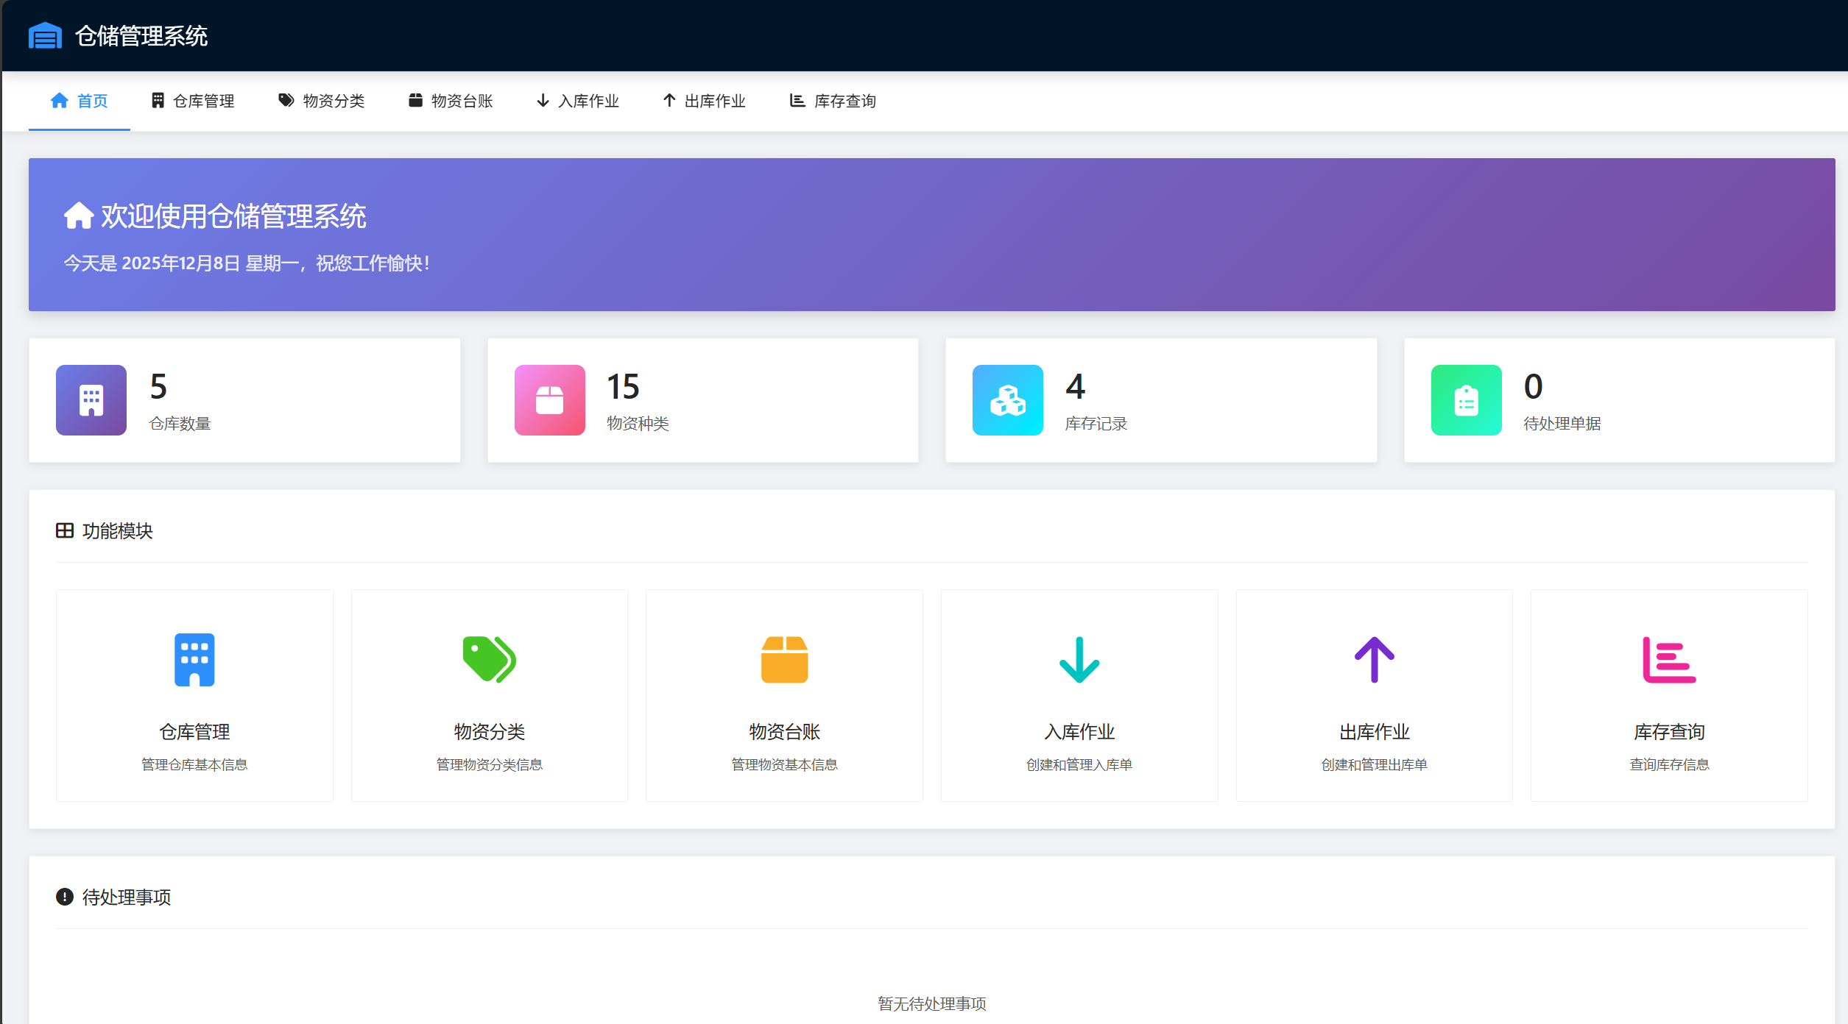
Task: Click the warehouse logo icon in header
Action: [x=45, y=35]
